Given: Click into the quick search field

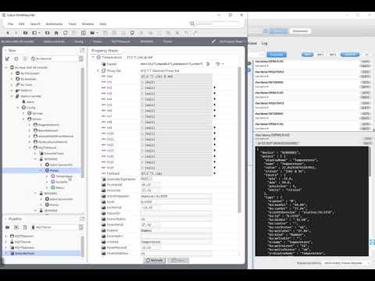Looking at the screenshot, I should tap(217, 23).
